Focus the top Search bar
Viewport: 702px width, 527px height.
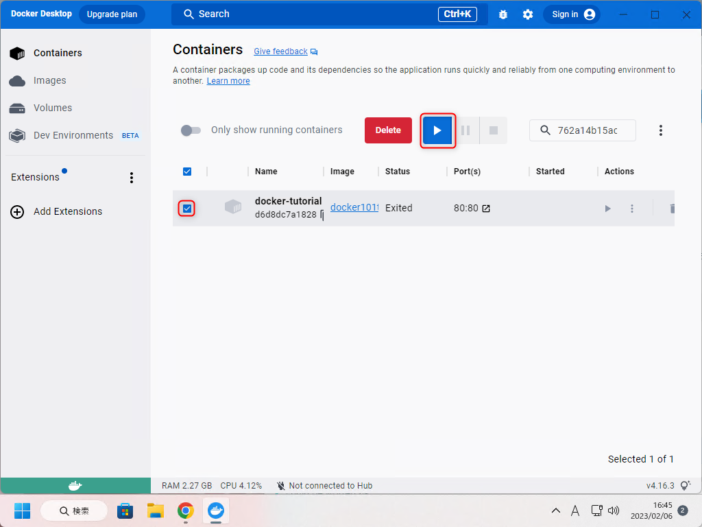click(330, 14)
